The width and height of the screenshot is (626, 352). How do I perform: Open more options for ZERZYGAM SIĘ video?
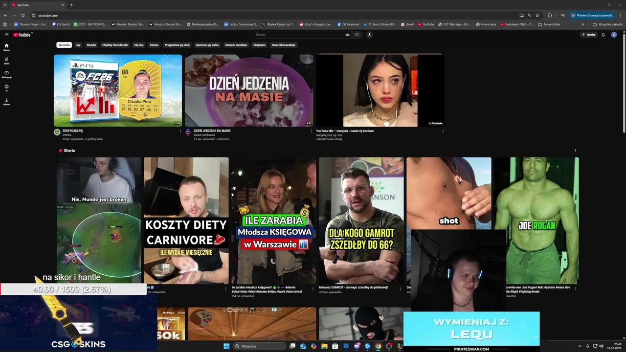180,131
